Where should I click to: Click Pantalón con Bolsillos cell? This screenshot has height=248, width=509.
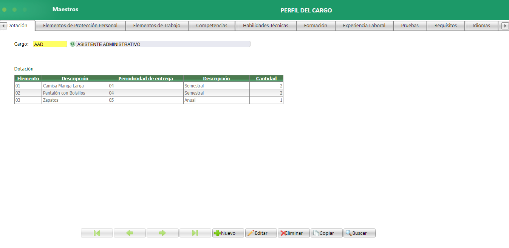[75, 93]
